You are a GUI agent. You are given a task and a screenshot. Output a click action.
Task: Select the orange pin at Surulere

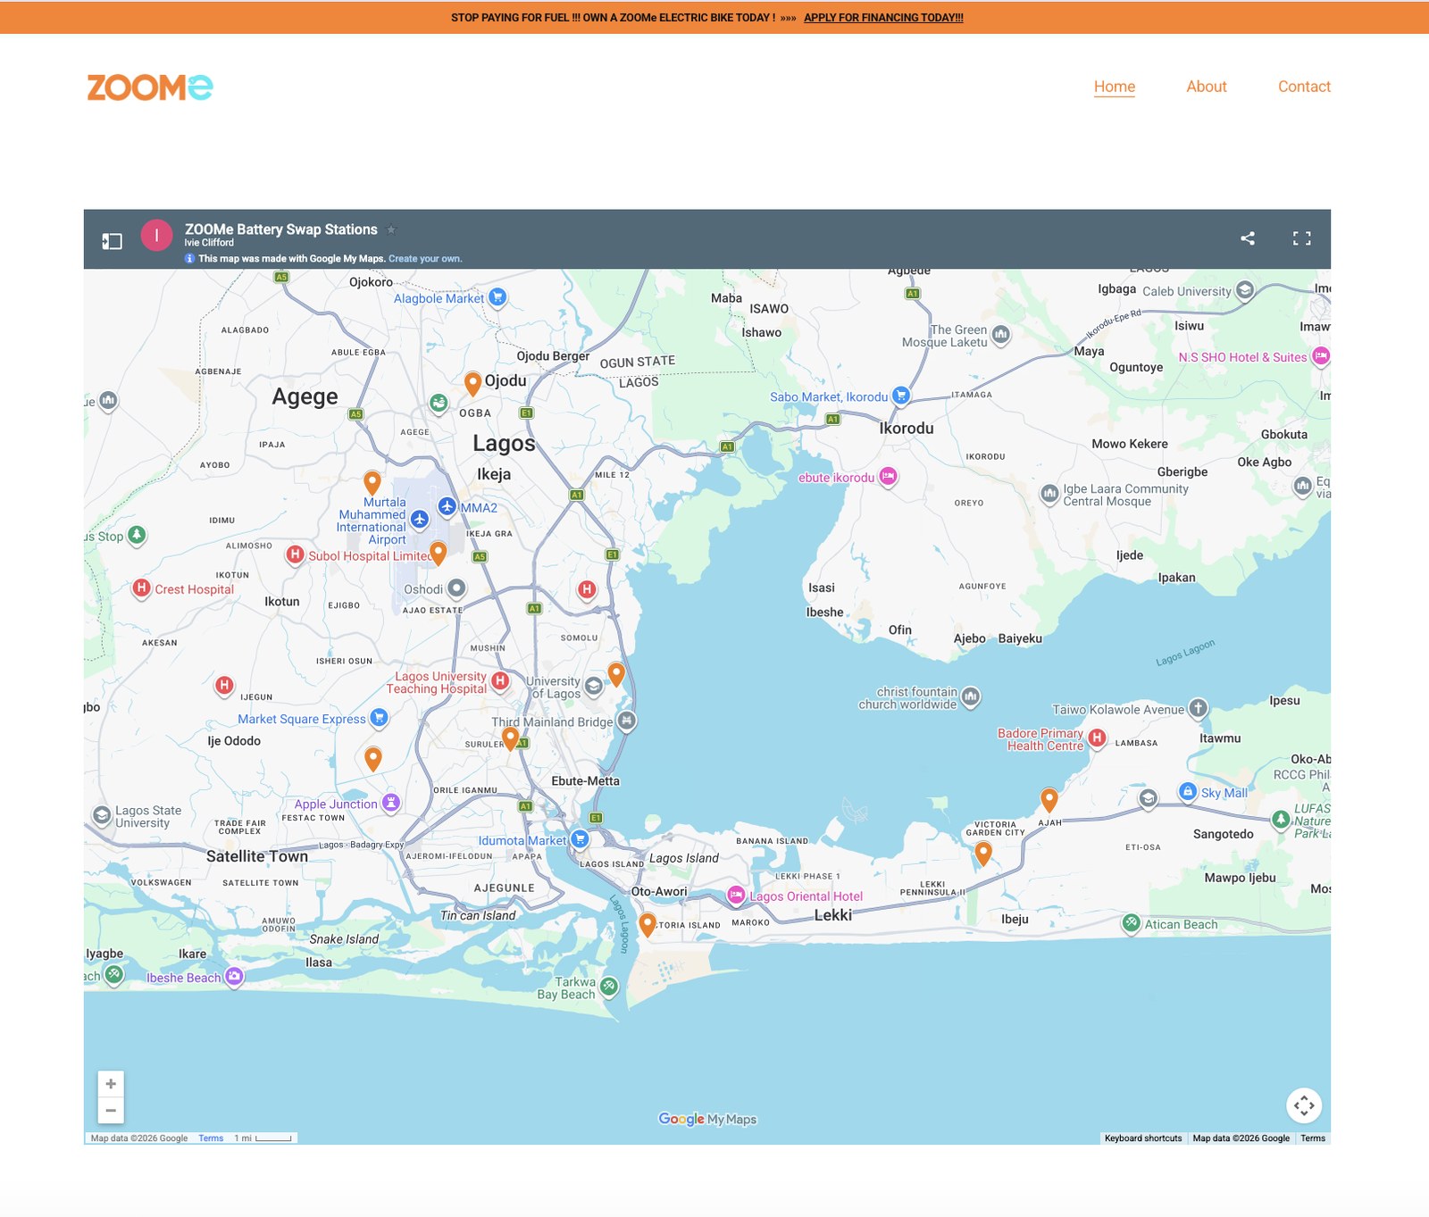[x=510, y=738]
